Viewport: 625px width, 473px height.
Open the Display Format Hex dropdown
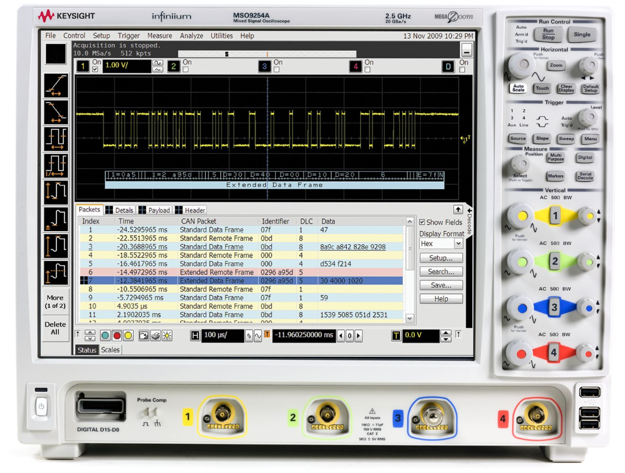click(458, 244)
